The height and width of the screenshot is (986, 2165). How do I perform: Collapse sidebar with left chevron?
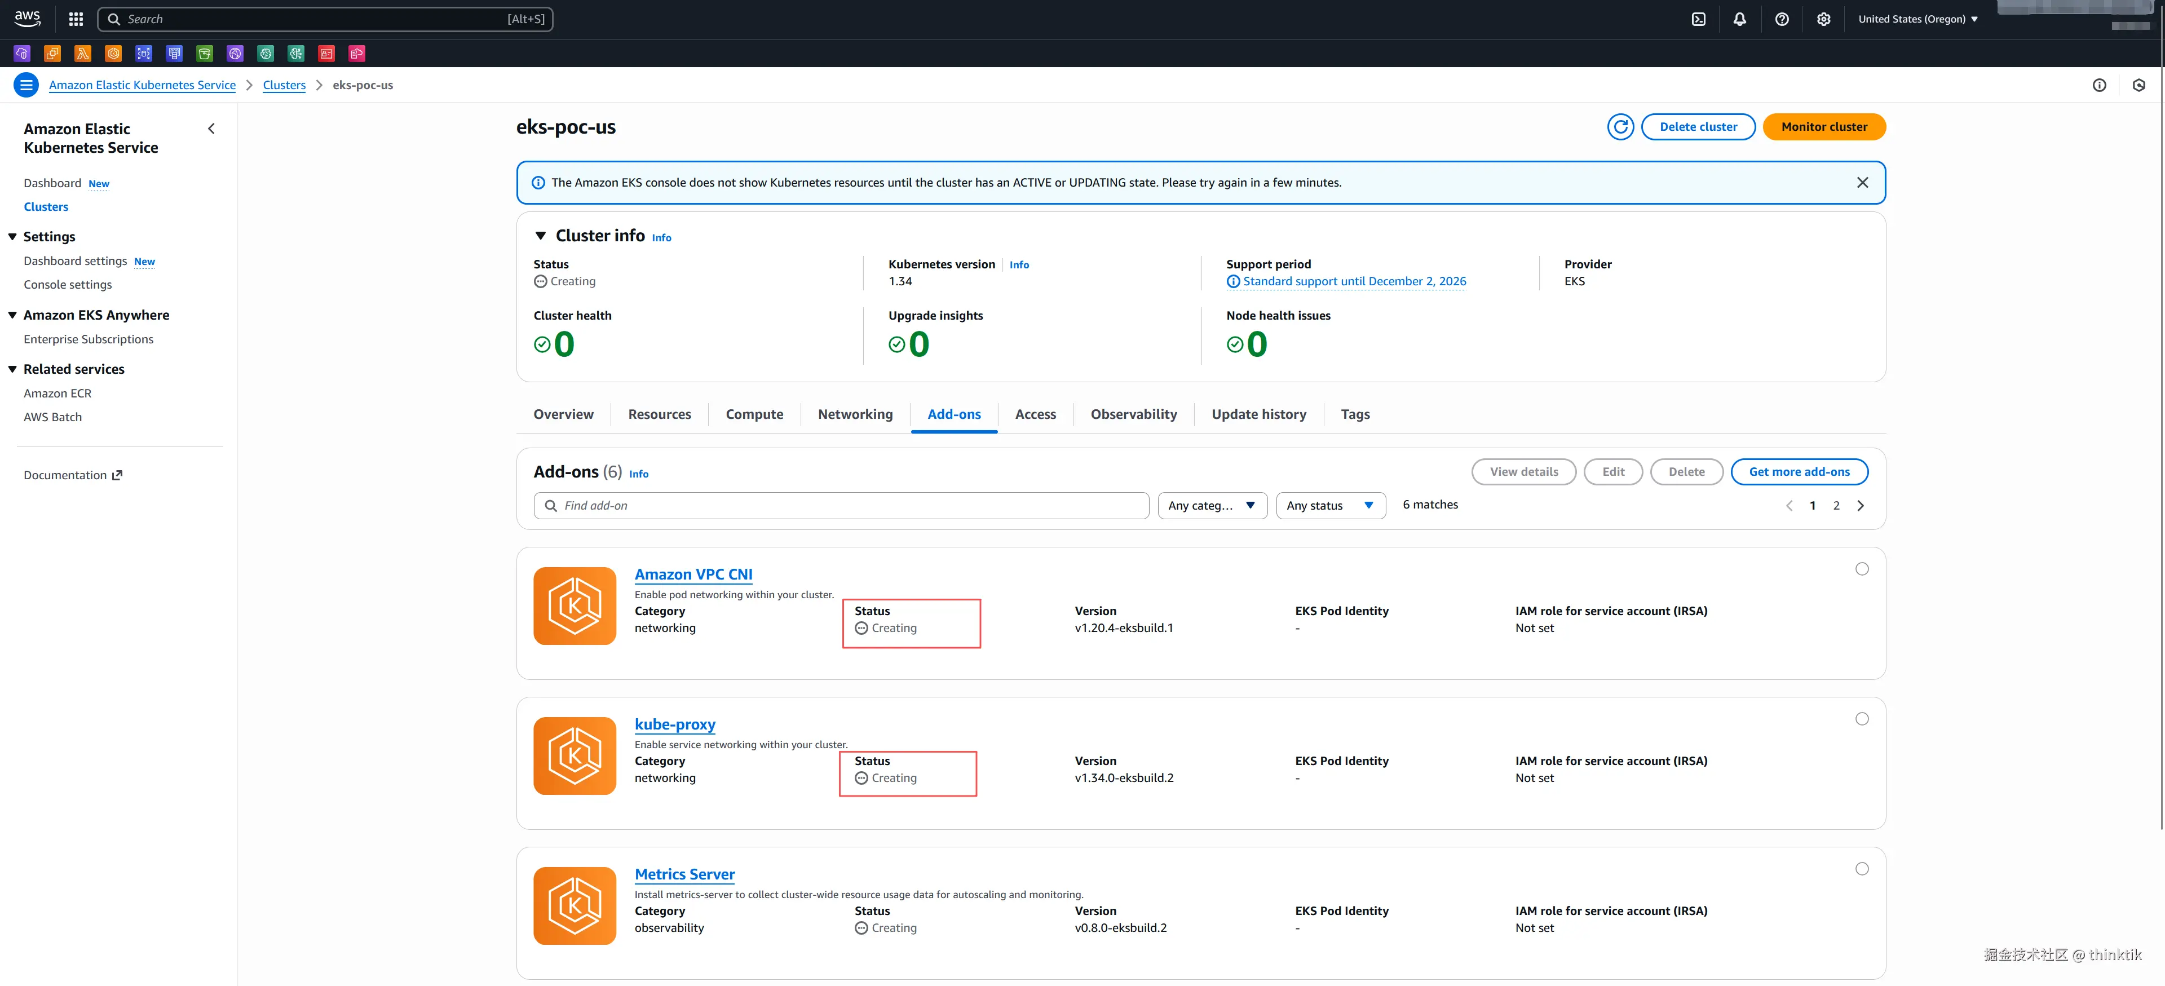[211, 129]
